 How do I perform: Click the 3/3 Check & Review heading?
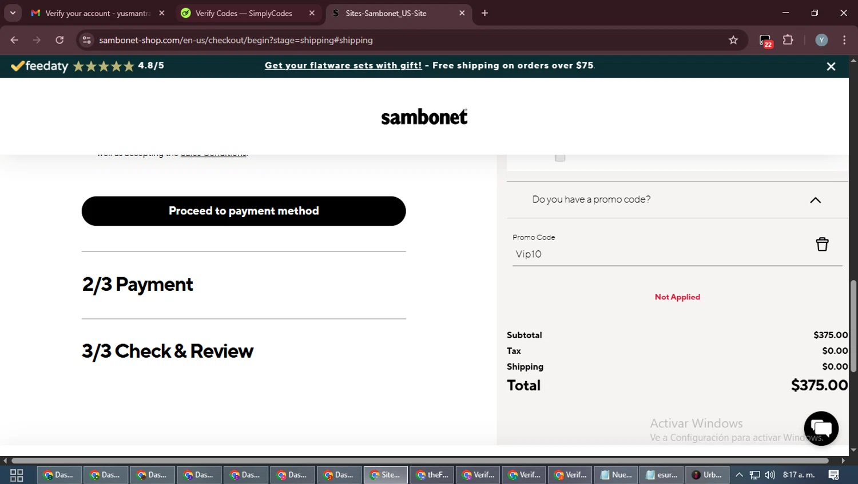pyautogui.click(x=168, y=351)
